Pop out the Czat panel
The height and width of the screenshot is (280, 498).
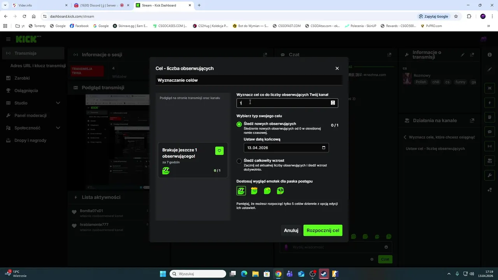click(389, 55)
